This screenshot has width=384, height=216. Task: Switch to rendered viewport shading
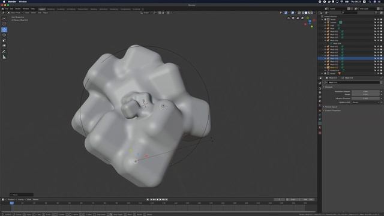tap(312, 13)
